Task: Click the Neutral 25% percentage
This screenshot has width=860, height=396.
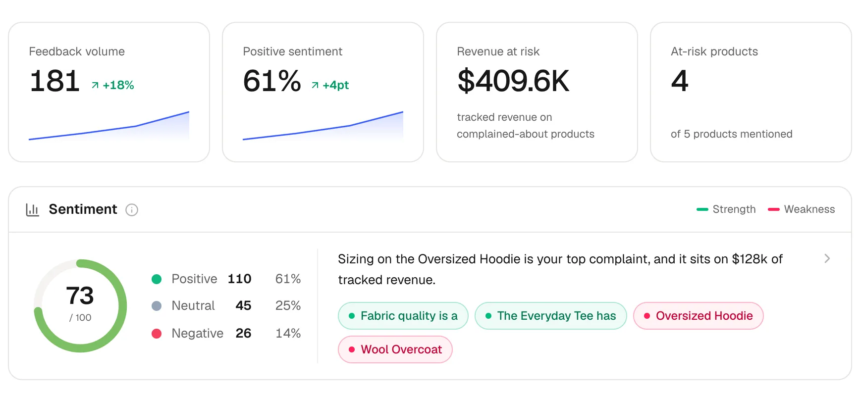Action: tap(288, 306)
